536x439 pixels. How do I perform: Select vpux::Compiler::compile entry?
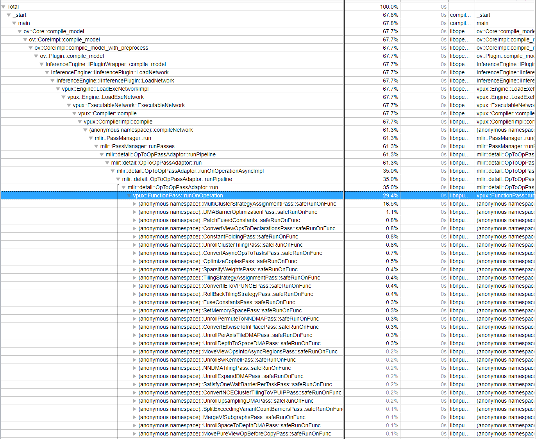click(107, 113)
